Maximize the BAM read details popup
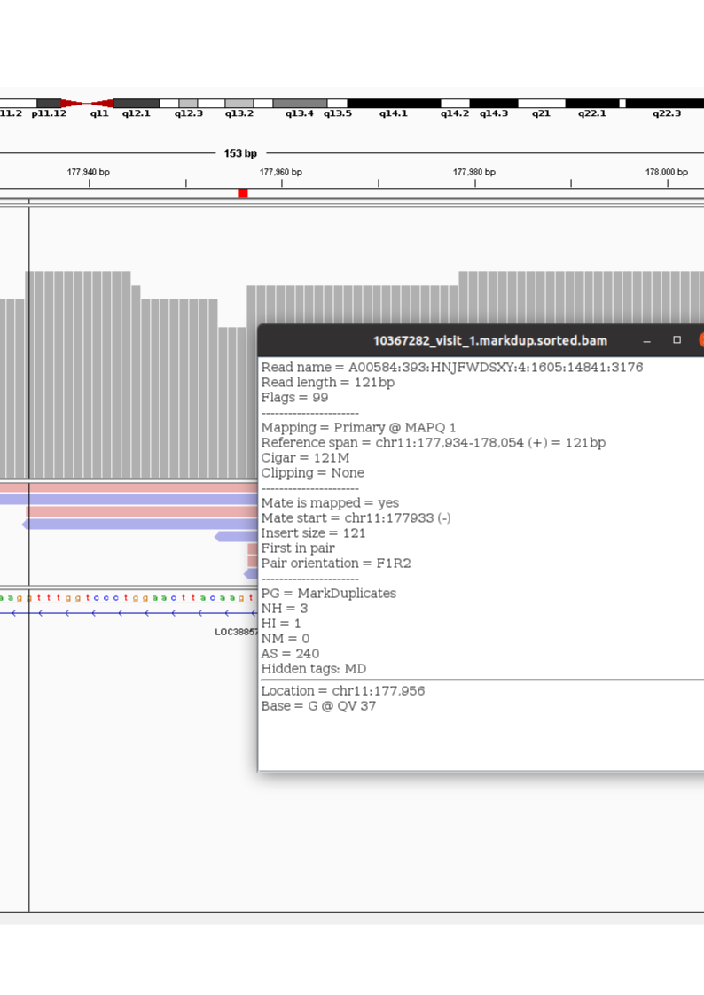The height and width of the screenshot is (995, 704). pyautogui.click(x=677, y=340)
